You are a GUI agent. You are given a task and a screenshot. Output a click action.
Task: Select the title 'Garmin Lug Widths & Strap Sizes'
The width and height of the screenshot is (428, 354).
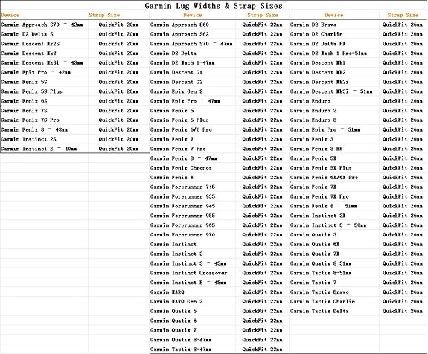click(x=214, y=6)
